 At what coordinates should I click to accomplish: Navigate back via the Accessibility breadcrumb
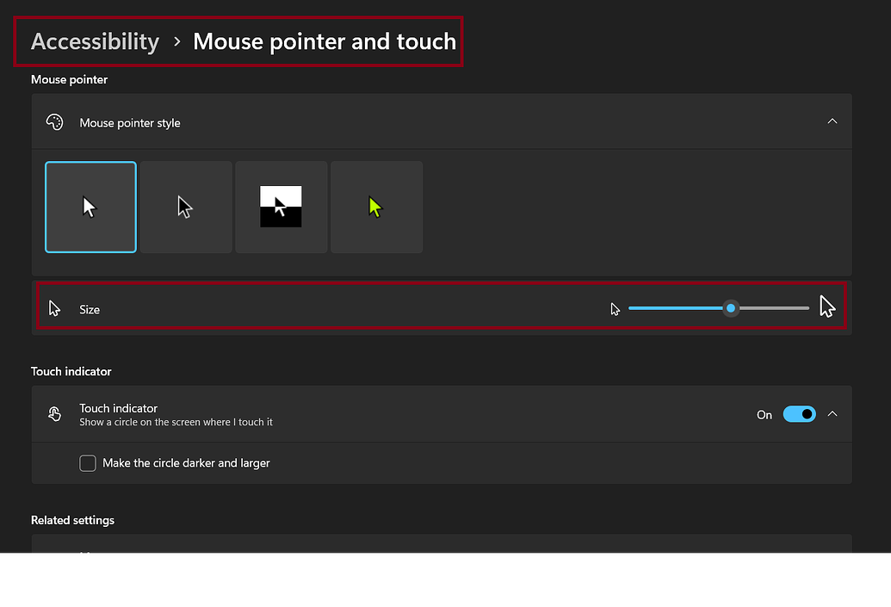coord(95,41)
